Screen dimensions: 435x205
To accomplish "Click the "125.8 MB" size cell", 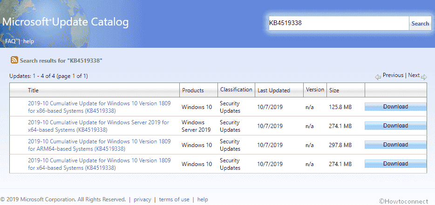I will pyautogui.click(x=340, y=107).
